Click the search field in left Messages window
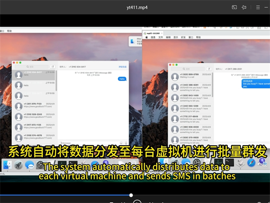The height and width of the screenshot is (203, 270). point(32,66)
